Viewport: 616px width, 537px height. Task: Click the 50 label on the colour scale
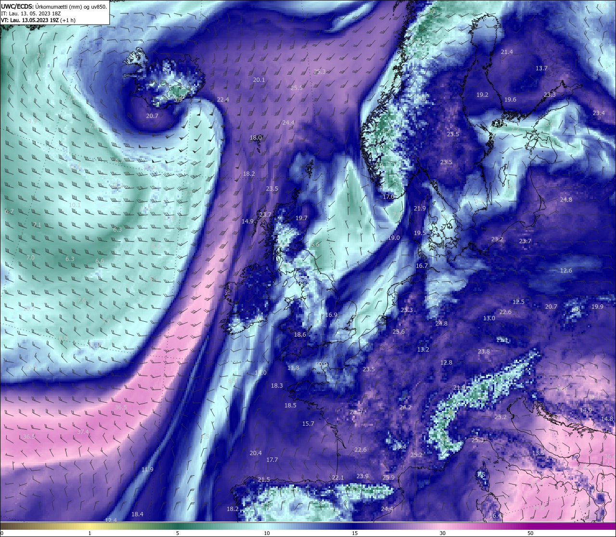530,533
